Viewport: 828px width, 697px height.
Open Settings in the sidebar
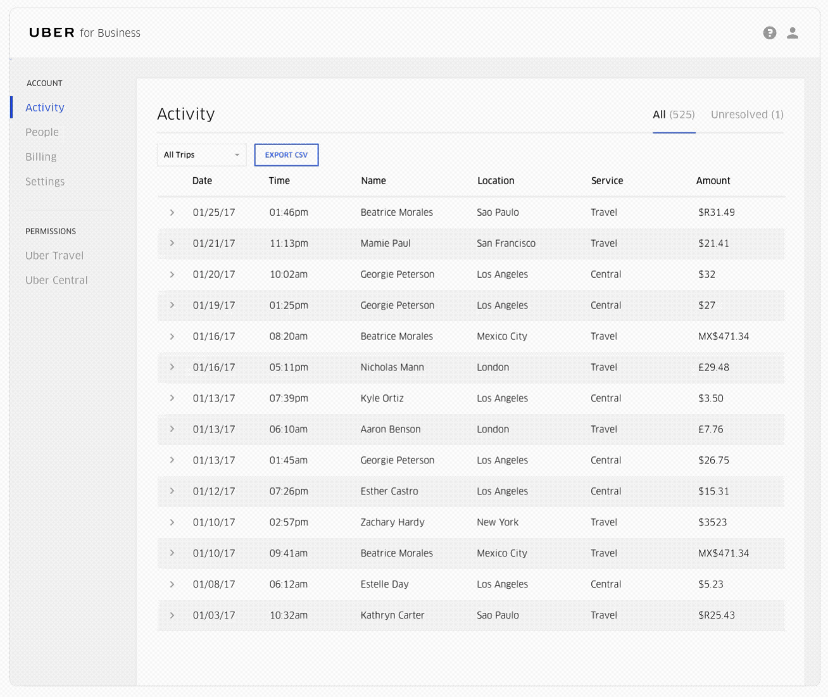tap(45, 182)
